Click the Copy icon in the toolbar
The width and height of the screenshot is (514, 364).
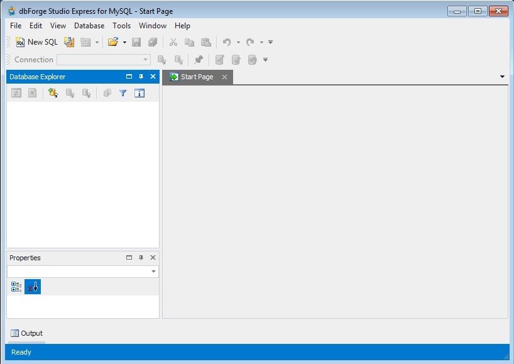click(190, 42)
